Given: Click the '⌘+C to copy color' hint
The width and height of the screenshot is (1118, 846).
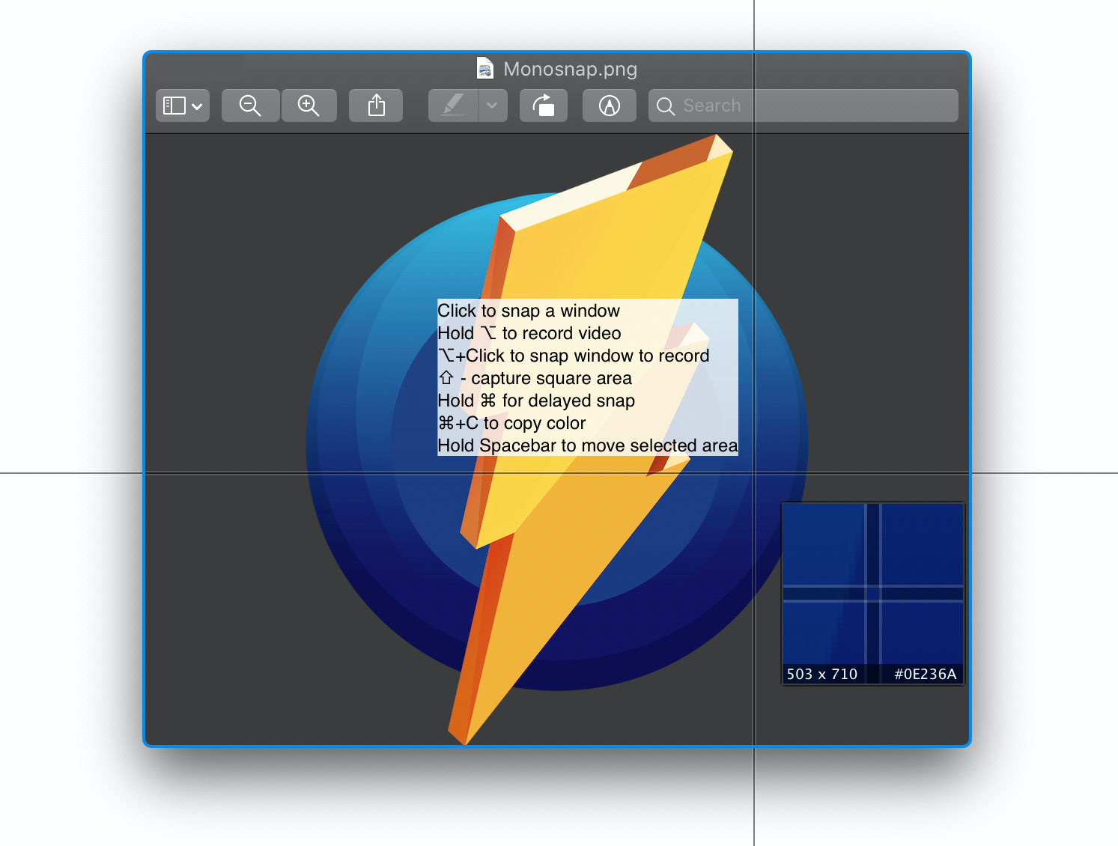Looking at the screenshot, I should click(x=511, y=423).
